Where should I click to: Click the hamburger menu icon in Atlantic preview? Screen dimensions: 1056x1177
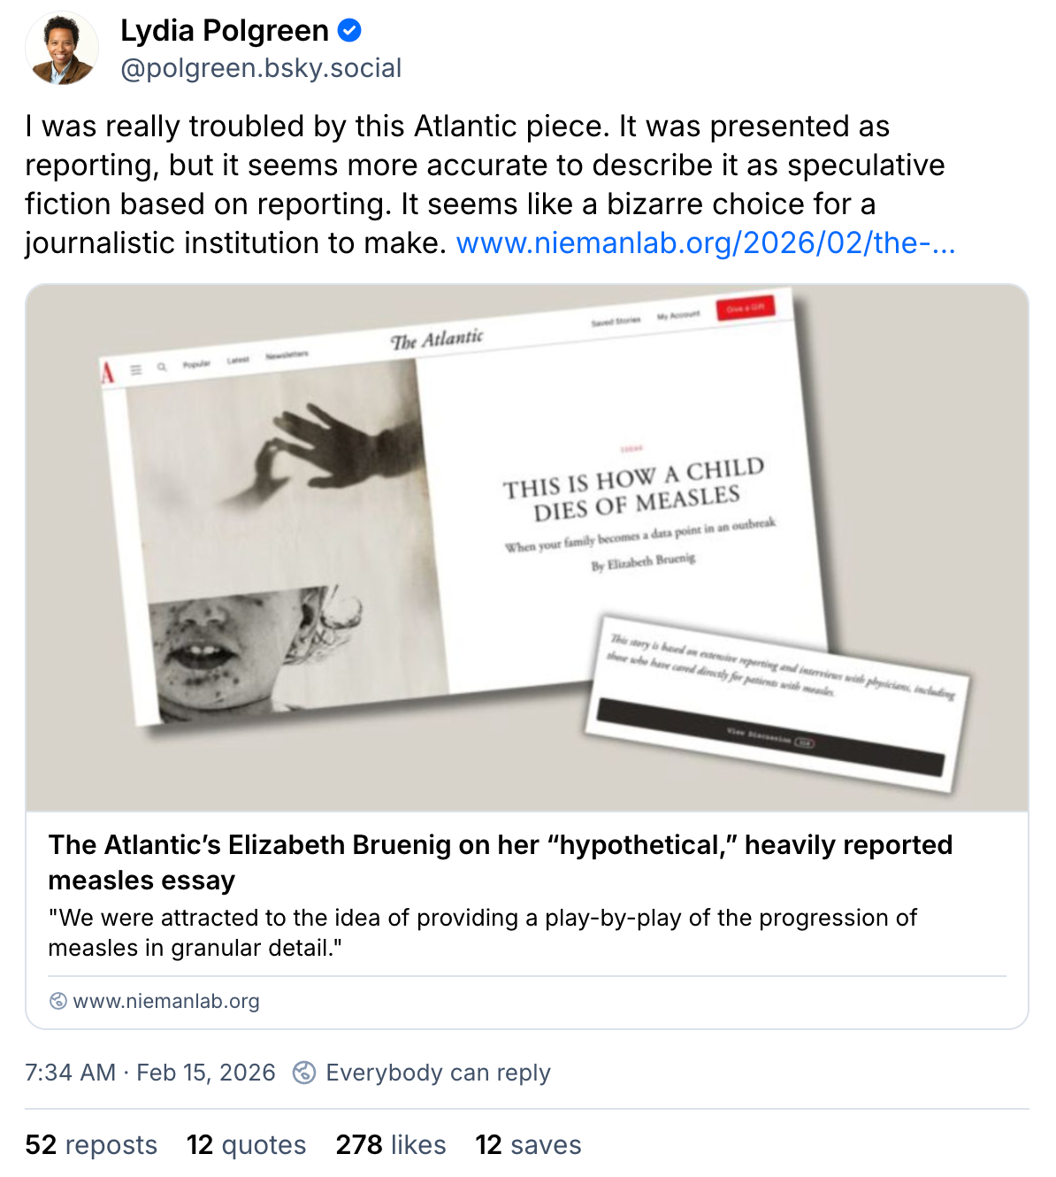click(x=136, y=370)
